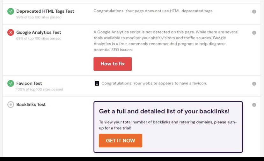Open info icon for Google Analytics Test row
The height and width of the screenshot is (161, 264).
point(254,33)
